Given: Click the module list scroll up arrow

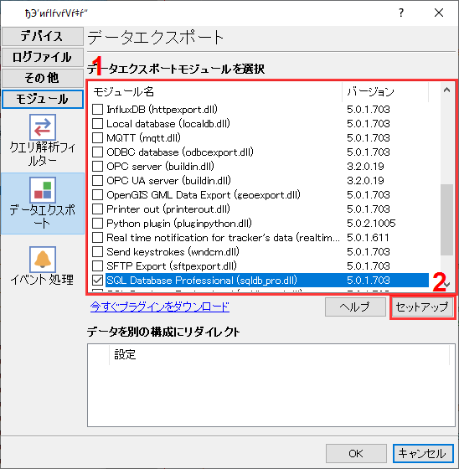Looking at the screenshot, I should (x=446, y=90).
